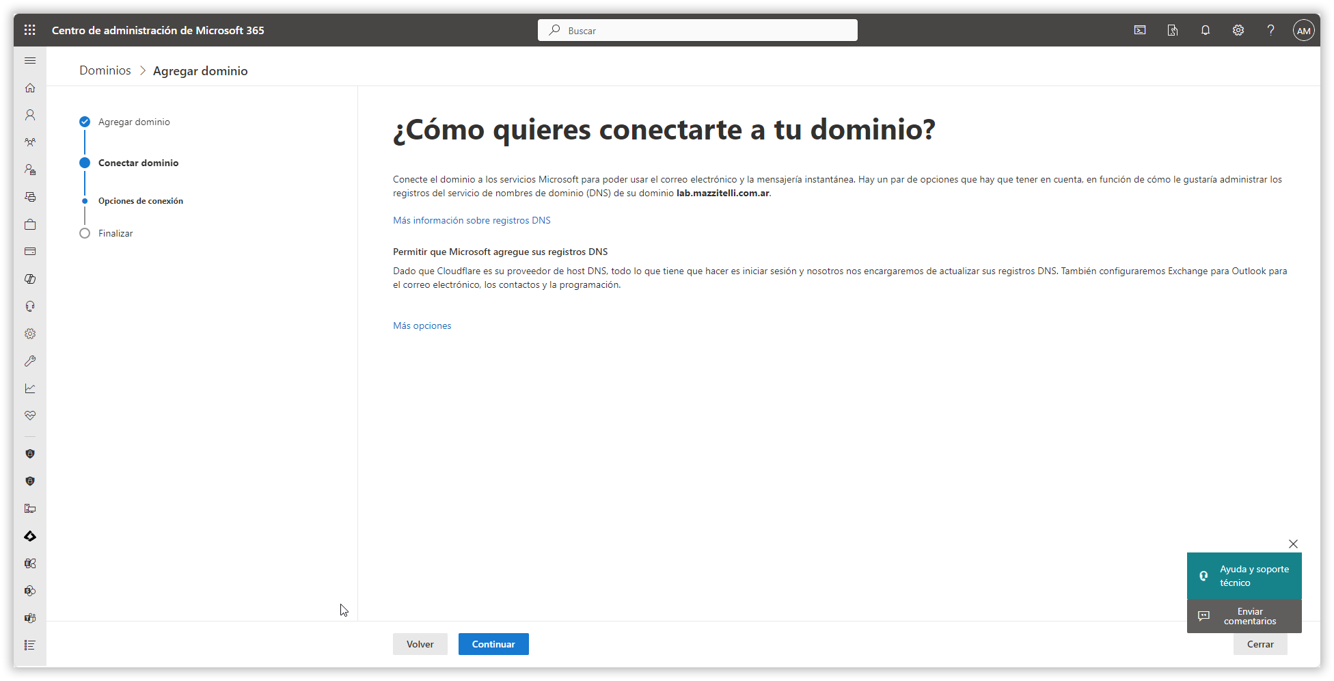Open Support headset icon in sidebar
Image resolution: width=1334 pixels, height=681 pixels.
click(30, 306)
